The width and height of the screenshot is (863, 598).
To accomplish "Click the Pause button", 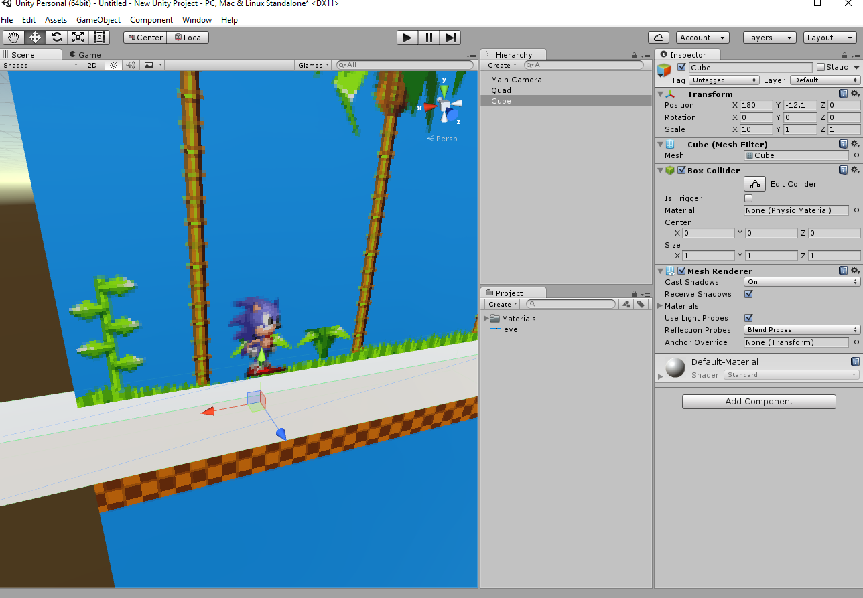I will [429, 38].
